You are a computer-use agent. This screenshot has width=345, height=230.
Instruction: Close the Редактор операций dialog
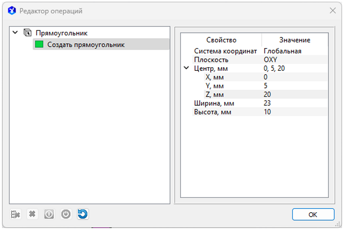click(x=332, y=10)
